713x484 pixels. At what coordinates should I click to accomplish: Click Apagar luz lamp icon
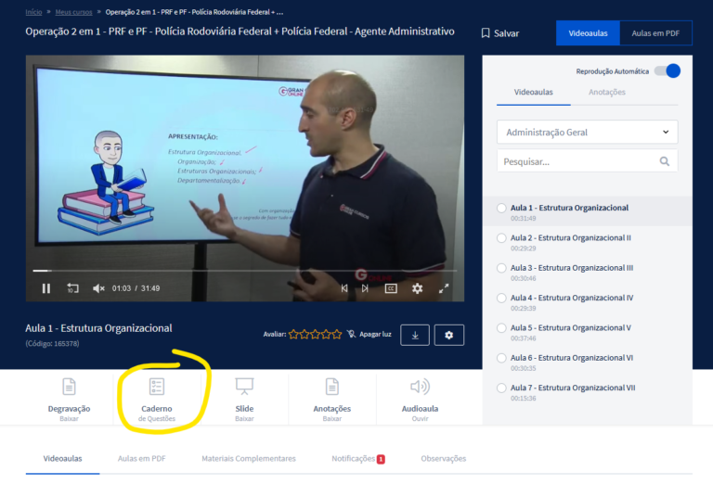coord(351,334)
